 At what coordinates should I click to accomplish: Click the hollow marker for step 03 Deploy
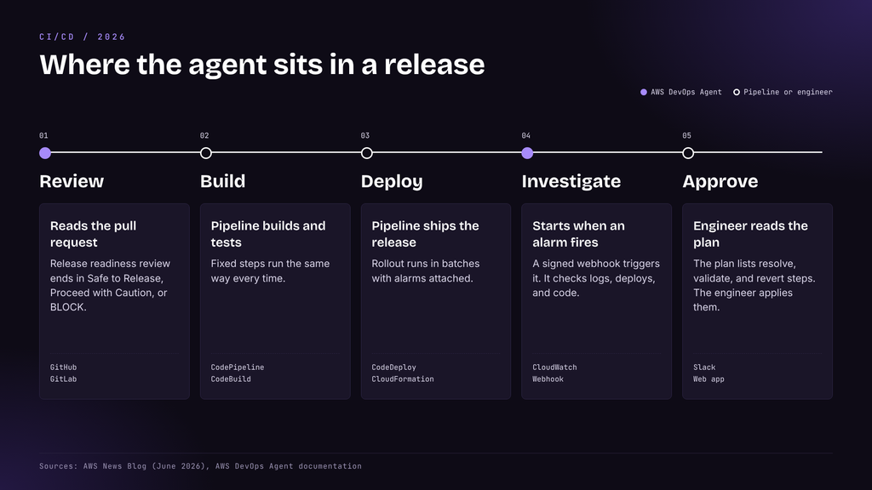point(366,153)
